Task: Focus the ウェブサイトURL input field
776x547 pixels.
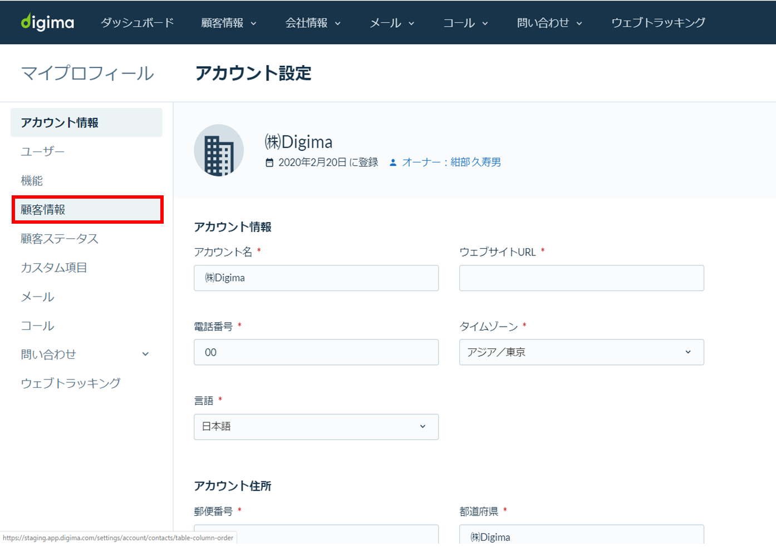Action: 581,278
